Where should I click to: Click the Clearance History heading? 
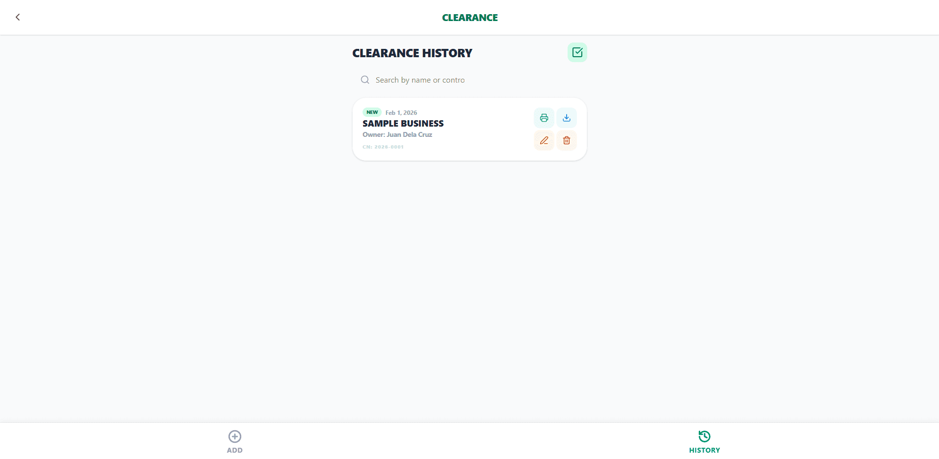[x=412, y=53]
